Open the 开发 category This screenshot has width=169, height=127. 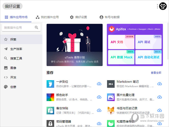(13, 77)
